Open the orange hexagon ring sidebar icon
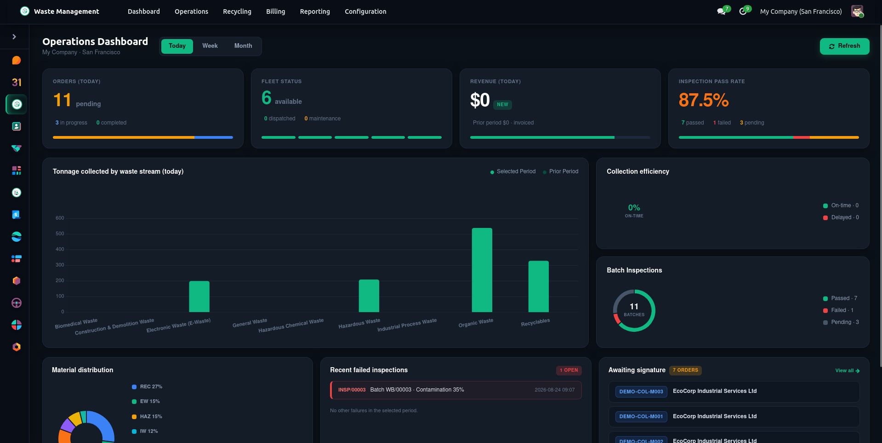882x443 pixels. point(17,347)
